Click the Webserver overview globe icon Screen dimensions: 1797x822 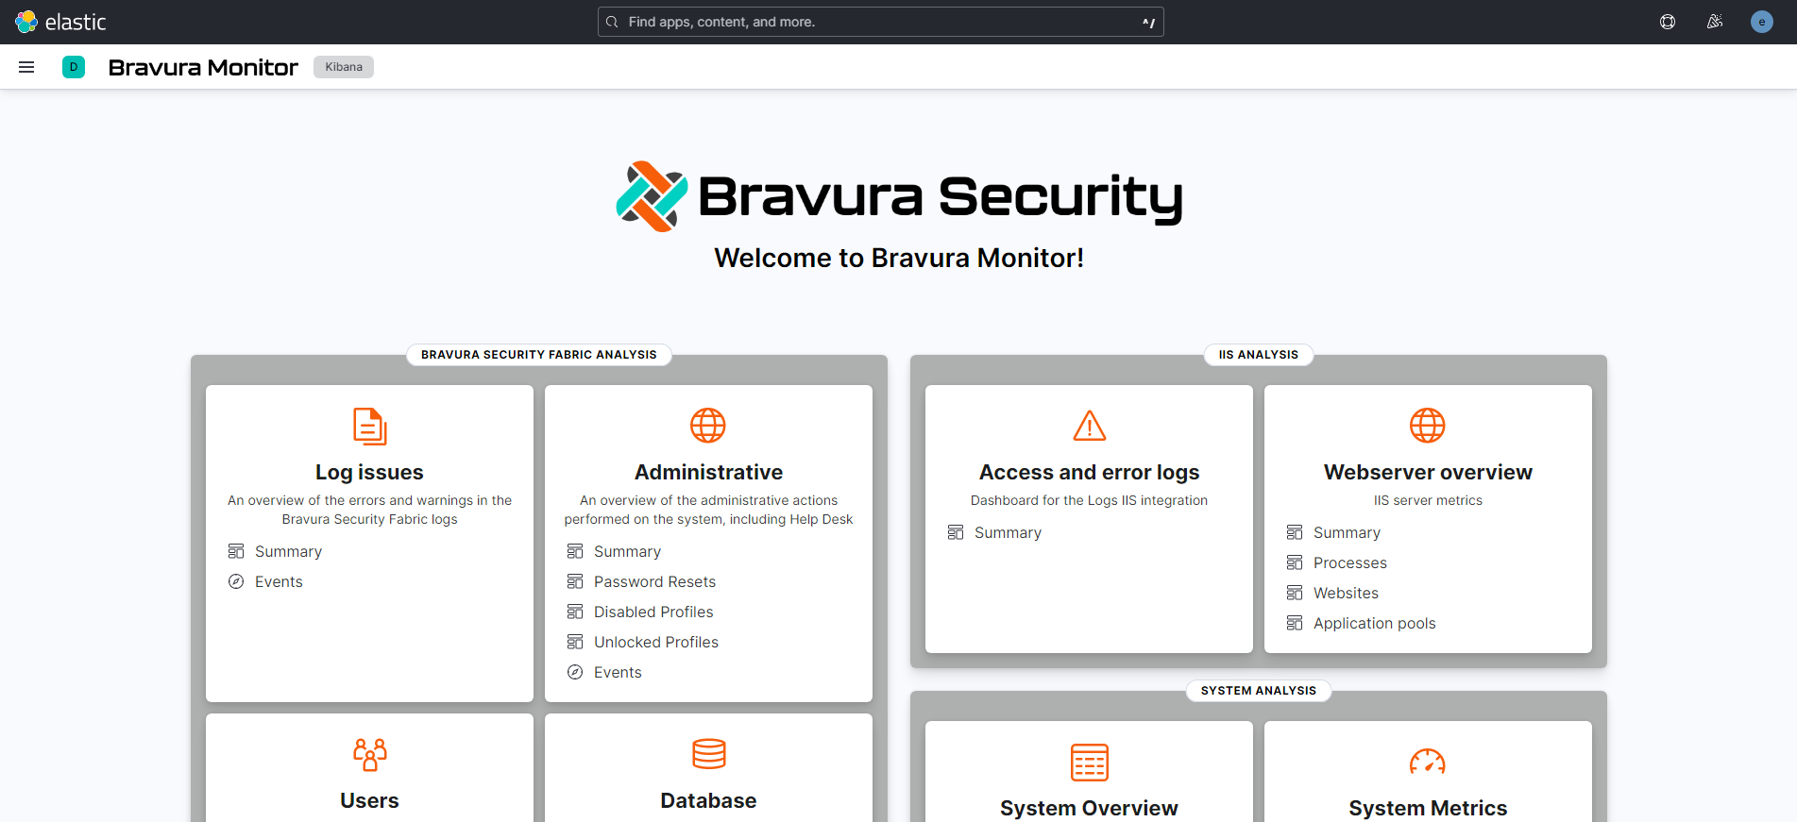1428,426
